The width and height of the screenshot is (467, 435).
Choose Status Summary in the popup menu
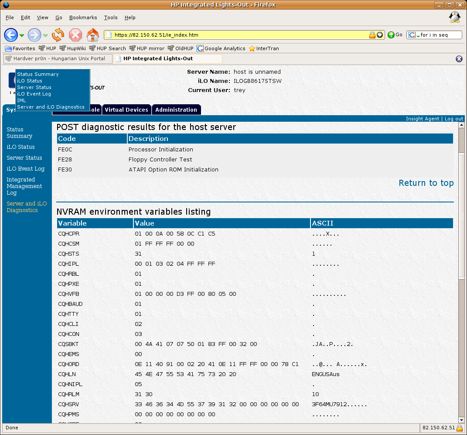tap(38, 74)
